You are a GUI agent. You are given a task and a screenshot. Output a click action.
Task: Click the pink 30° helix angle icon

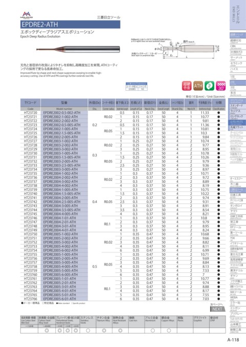tap(221, 86)
